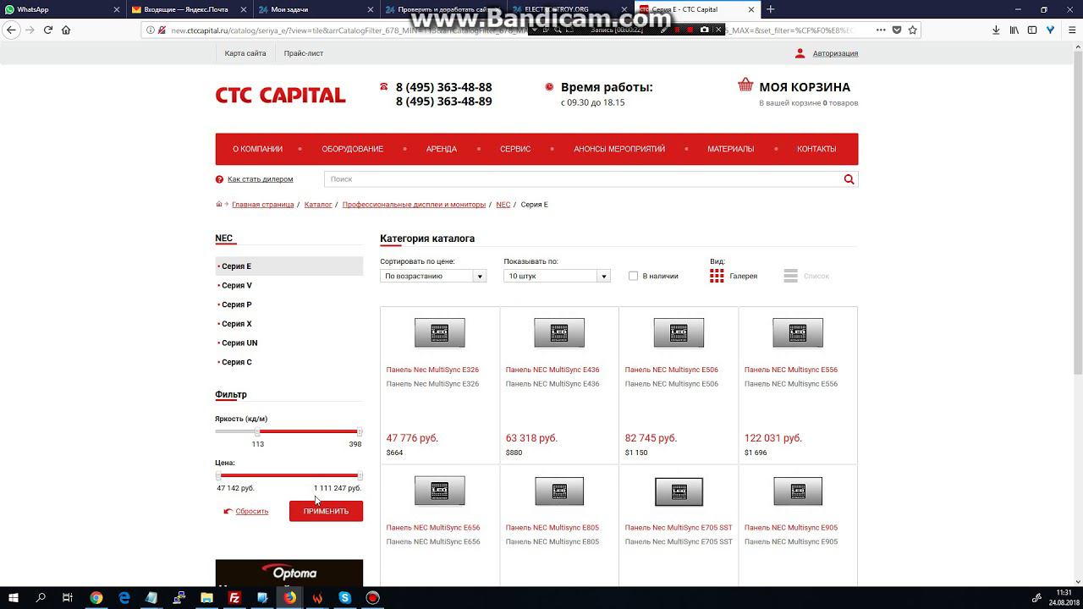Switch to the WhatsApp browser tab
The width and height of the screenshot is (1083, 609).
(61, 9)
